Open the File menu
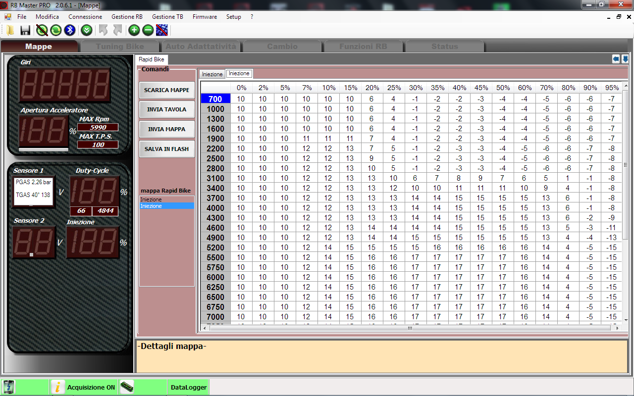 tap(22, 16)
